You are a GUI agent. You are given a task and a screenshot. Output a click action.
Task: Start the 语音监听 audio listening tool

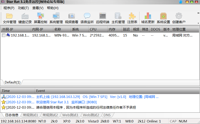click(x=87, y=18)
